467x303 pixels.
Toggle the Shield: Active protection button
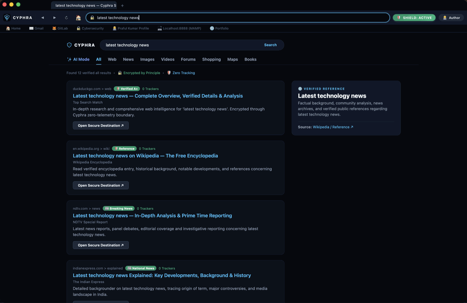coord(414,18)
